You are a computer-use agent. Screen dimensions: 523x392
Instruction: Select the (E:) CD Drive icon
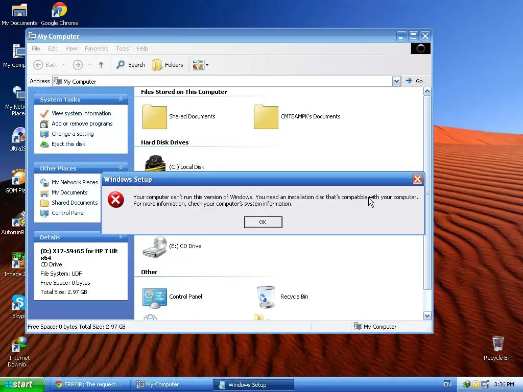coord(154,247)
